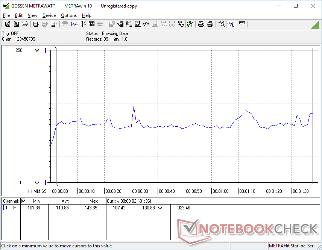Click the Curs: 00:00:02 (-01:36) header
This screenshot has height=250, width=322.
tap(129, 201)
